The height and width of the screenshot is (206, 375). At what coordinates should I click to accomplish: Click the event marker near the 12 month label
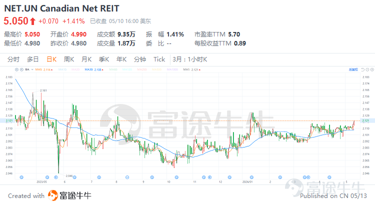[229, 177]
